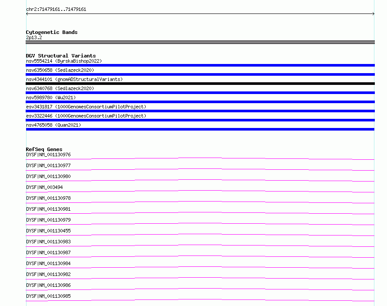387x306 pixels.
Task: Open variant nsv5554214 (ByrskaBishop2022)
Action: coord(64,61)
